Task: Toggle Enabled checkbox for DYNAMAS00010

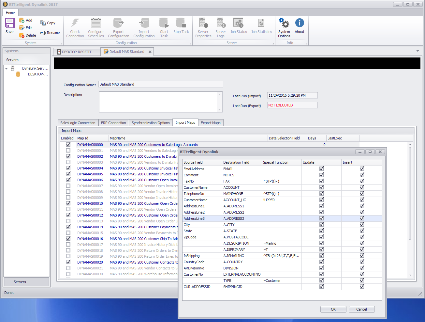Action: tap(68, 203)
